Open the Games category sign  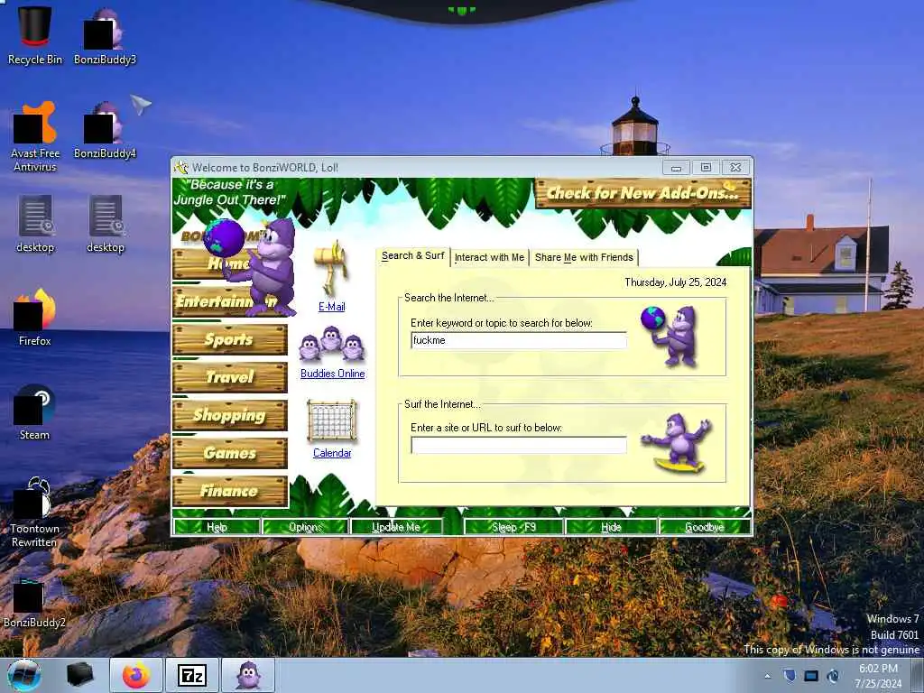[230, 453]
